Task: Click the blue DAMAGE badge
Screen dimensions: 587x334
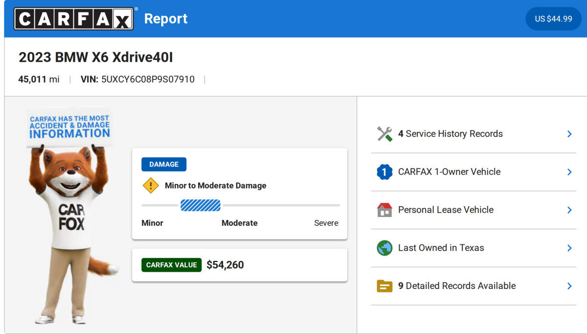Action: pos(164,165)
